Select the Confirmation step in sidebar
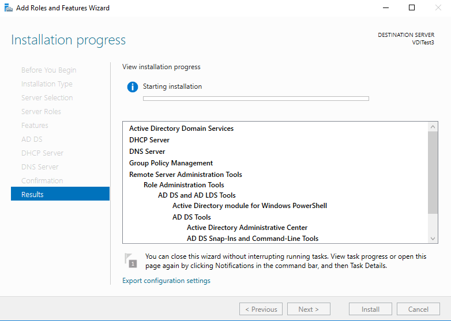451x321 pixels. tap(42, 180)
